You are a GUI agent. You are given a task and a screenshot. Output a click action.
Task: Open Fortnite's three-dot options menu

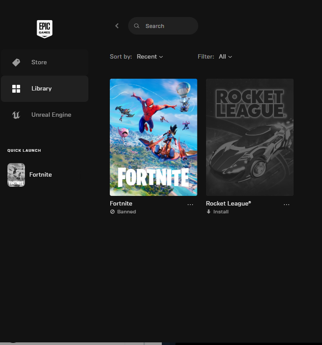pyautogui.click(x=190, y=204)
